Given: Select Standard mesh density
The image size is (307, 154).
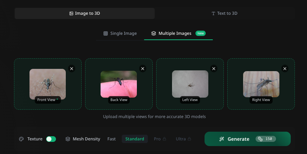Looking at the screenshot, I should pyautogui.click(x=135, y=139).
